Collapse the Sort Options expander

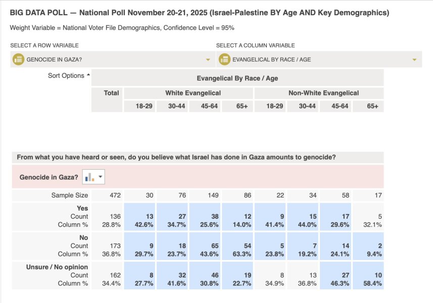[x=88, y=75]
